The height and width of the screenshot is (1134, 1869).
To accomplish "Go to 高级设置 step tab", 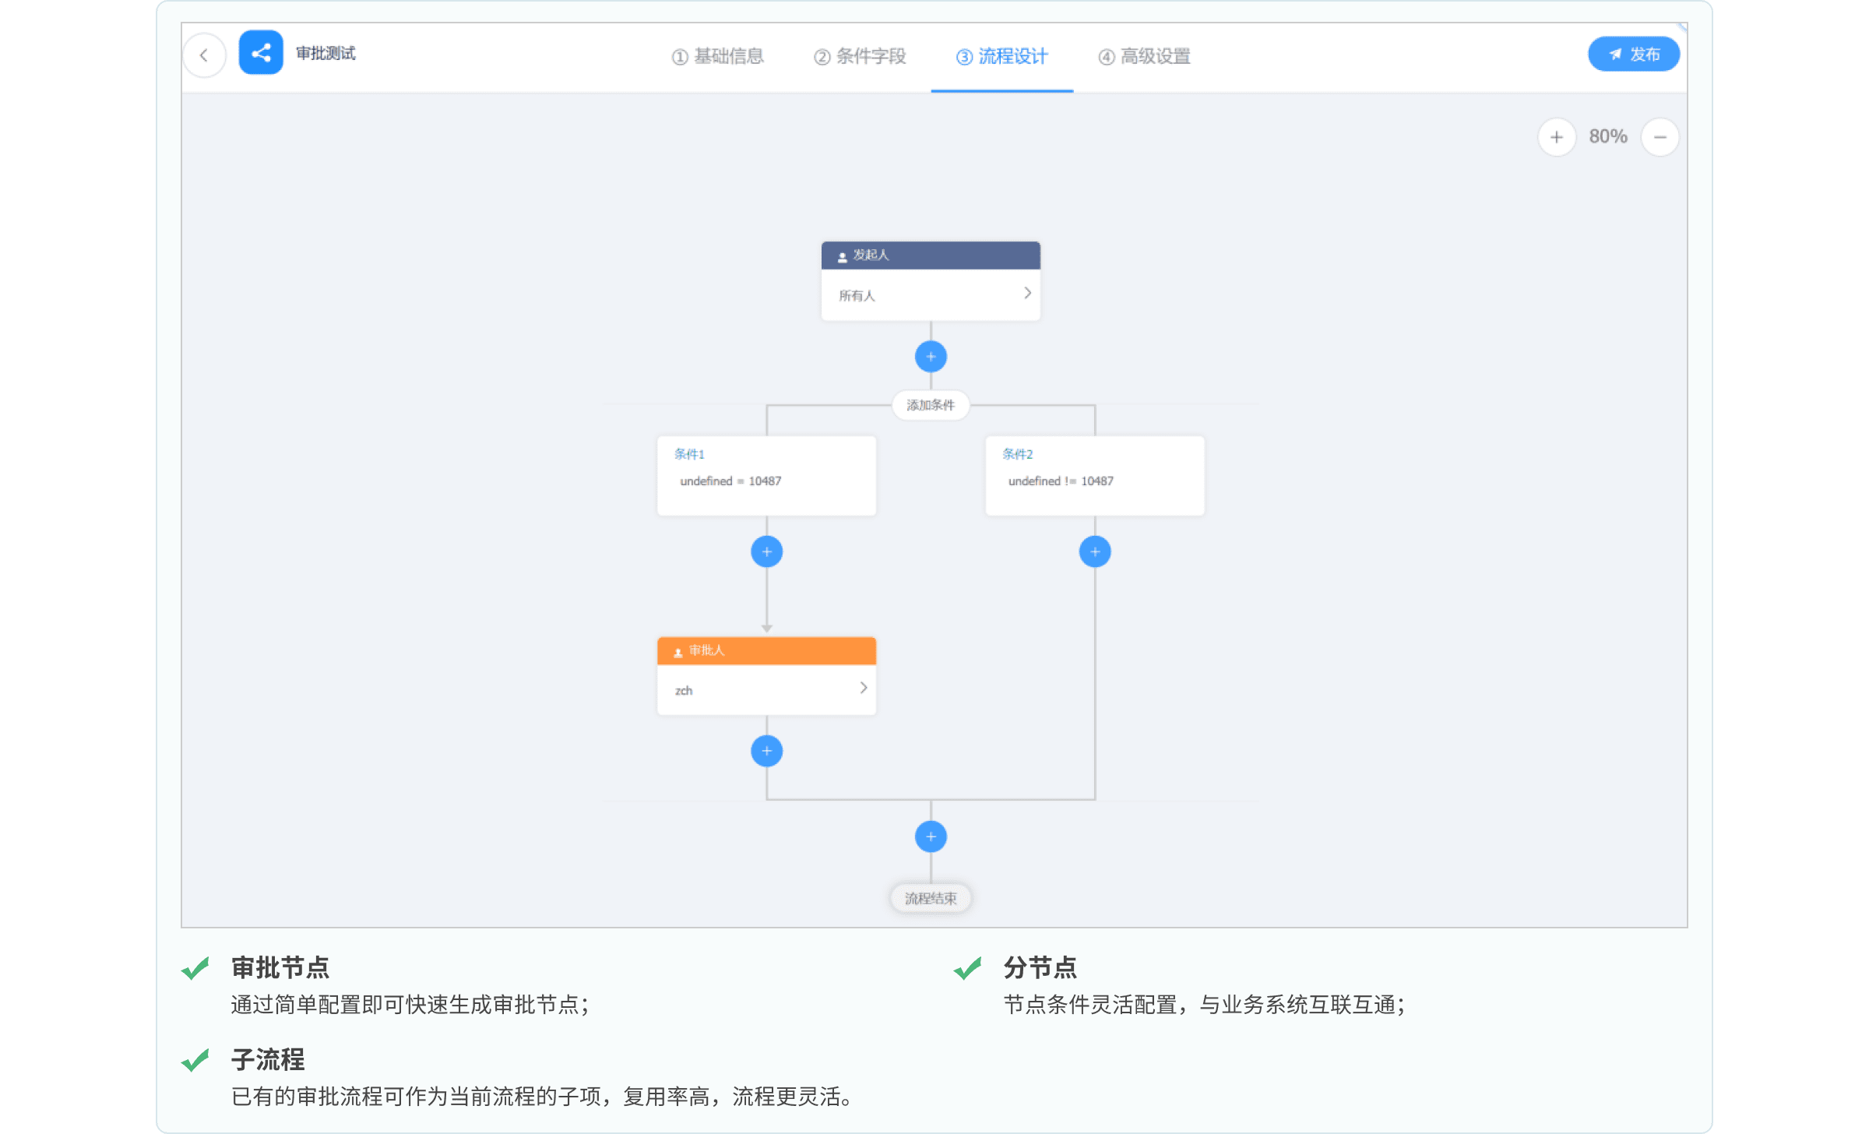I will point(1145,56).
